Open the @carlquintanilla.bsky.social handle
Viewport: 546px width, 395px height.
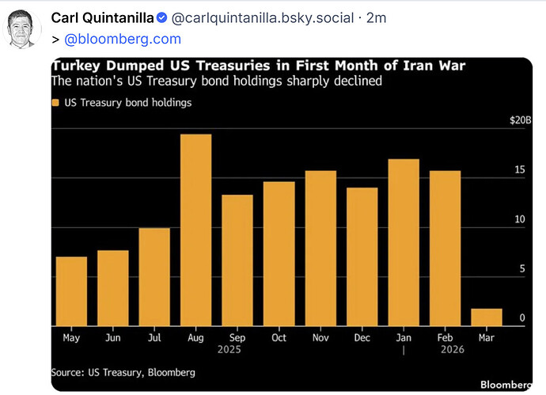(x=263, y=17)
